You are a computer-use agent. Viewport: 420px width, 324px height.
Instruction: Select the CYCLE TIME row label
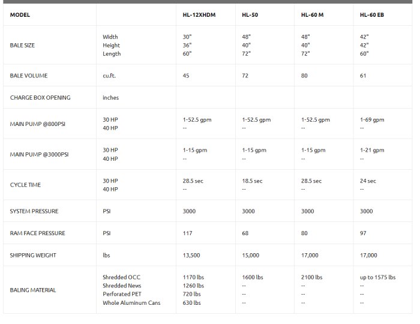[x=25, y=185]
